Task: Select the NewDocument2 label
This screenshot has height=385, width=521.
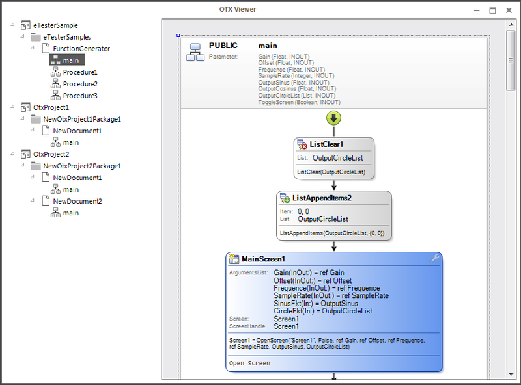Action: point(77,201)
